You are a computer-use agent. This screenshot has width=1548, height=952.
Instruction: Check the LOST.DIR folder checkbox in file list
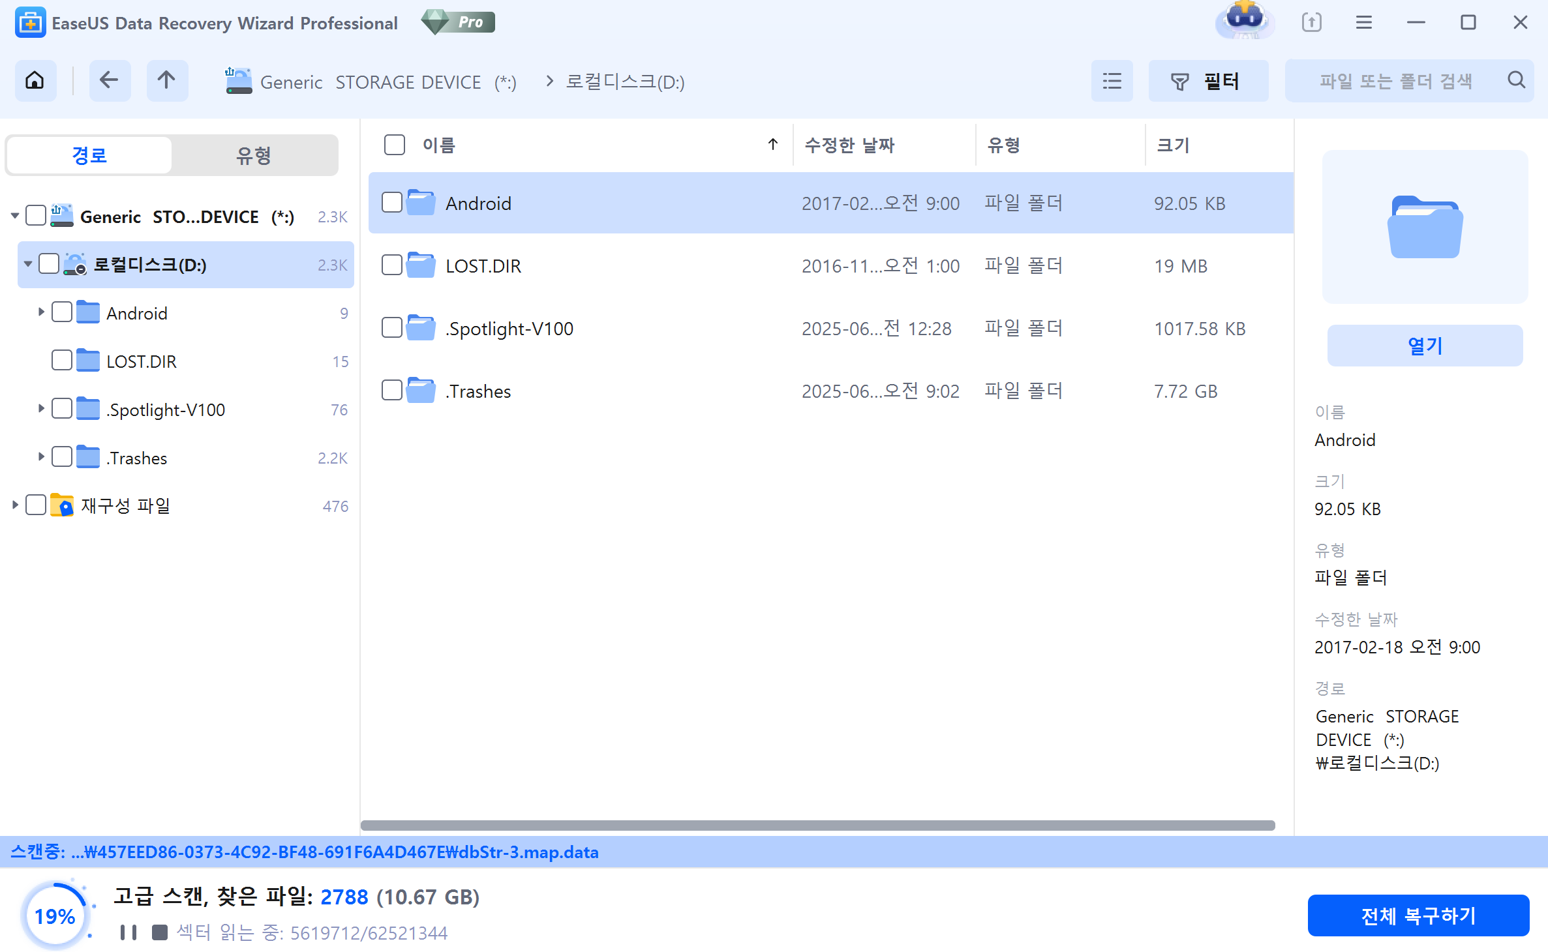[x=392, y=265]
